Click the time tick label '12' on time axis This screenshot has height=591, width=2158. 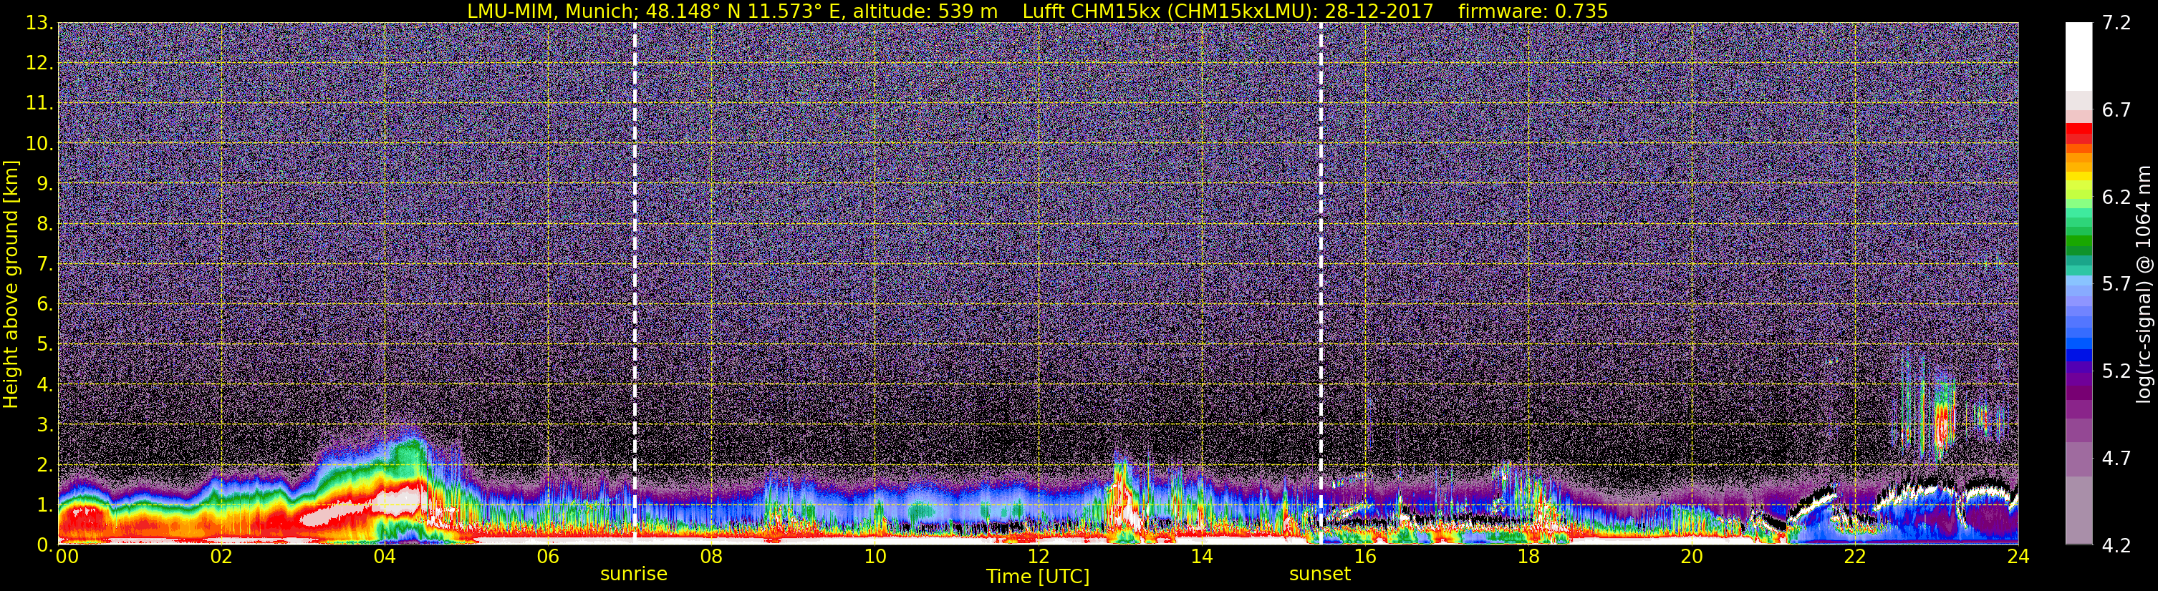coord(1038,557)
